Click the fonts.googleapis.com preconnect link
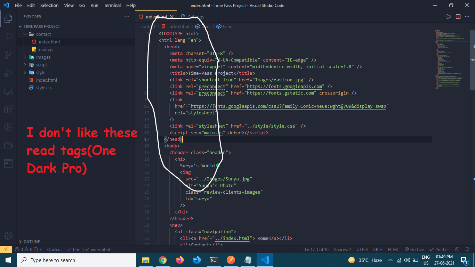 click(x=284, y=86)
